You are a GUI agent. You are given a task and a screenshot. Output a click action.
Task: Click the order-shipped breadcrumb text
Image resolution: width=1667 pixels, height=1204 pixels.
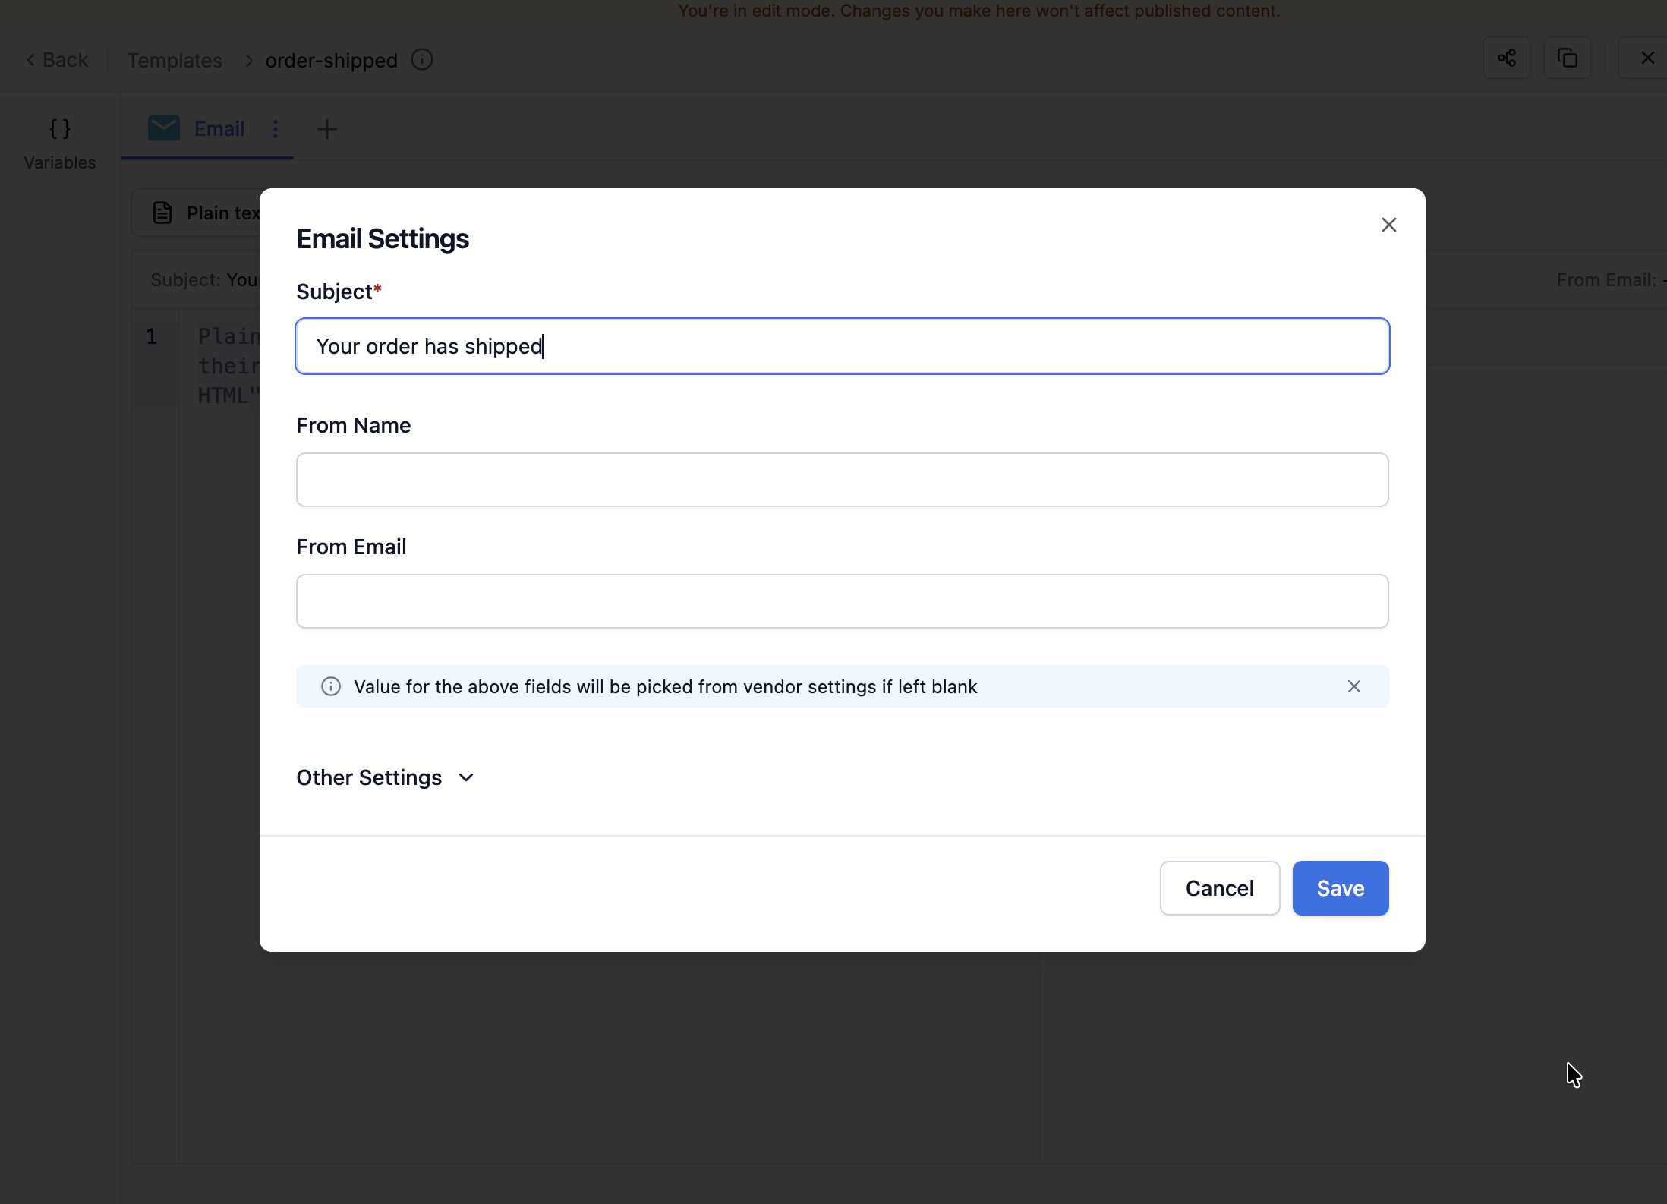point(332,60)
